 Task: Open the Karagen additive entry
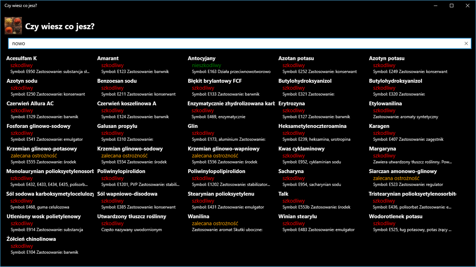coord(412,133)
